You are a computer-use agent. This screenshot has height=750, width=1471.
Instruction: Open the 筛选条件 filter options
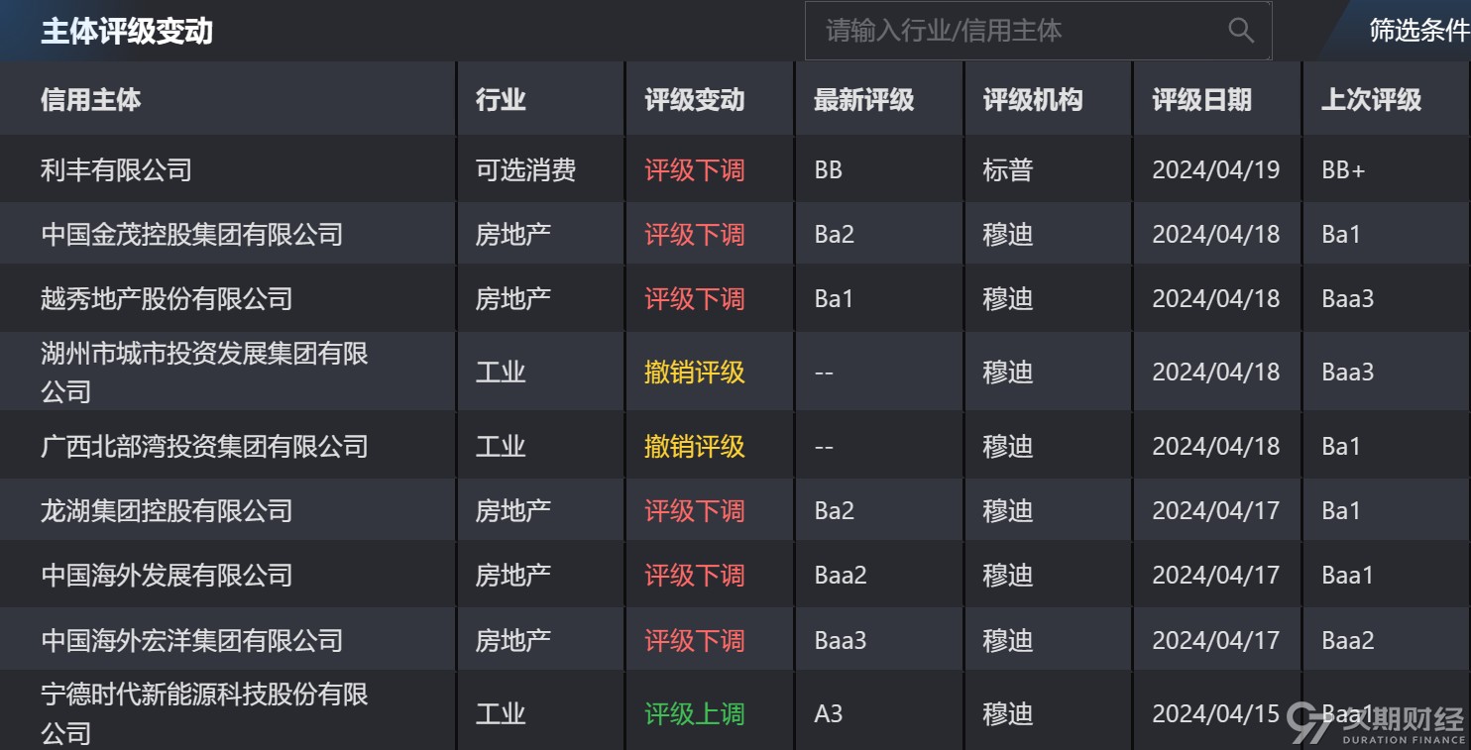1418,31
